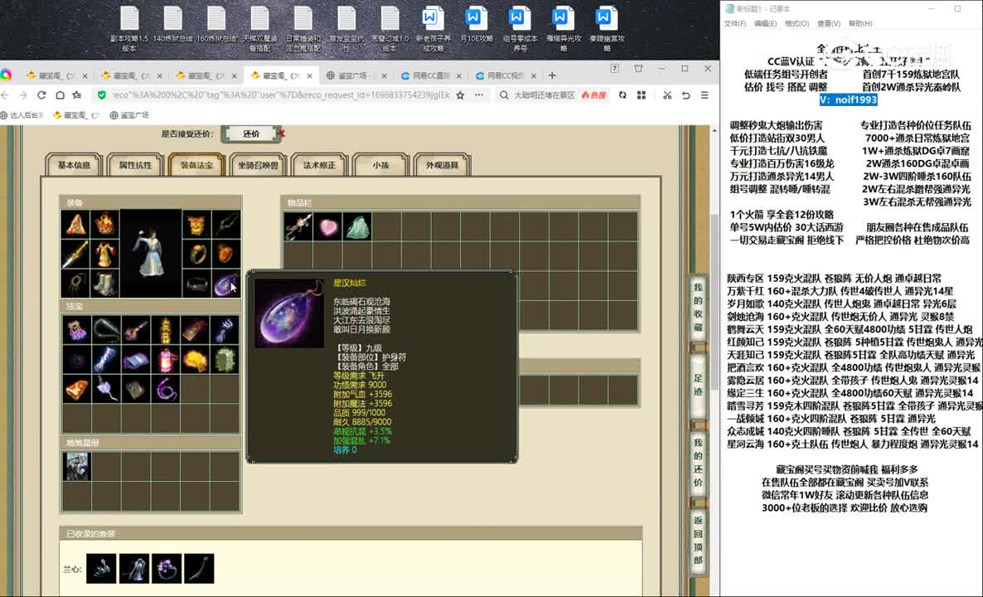The height and width of the screenshot is (597, 983).
Task: Open the Notepad 查看(V) menu
Action: (x=828, y=23)
